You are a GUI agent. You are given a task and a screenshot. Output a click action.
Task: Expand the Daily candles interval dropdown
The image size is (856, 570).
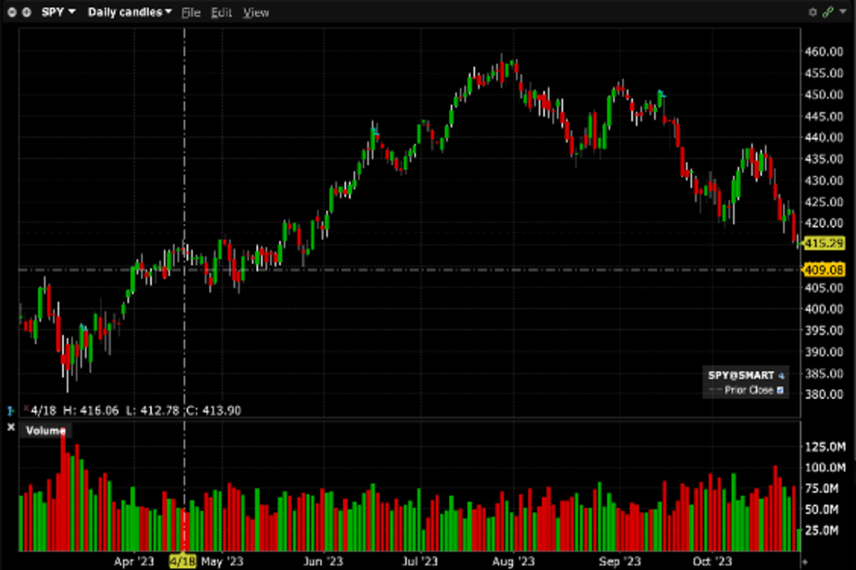129,12
